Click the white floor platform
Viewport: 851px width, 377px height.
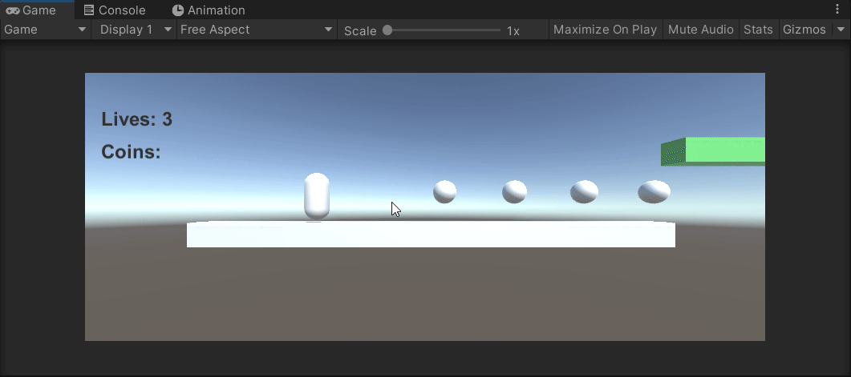coord(431,234)
